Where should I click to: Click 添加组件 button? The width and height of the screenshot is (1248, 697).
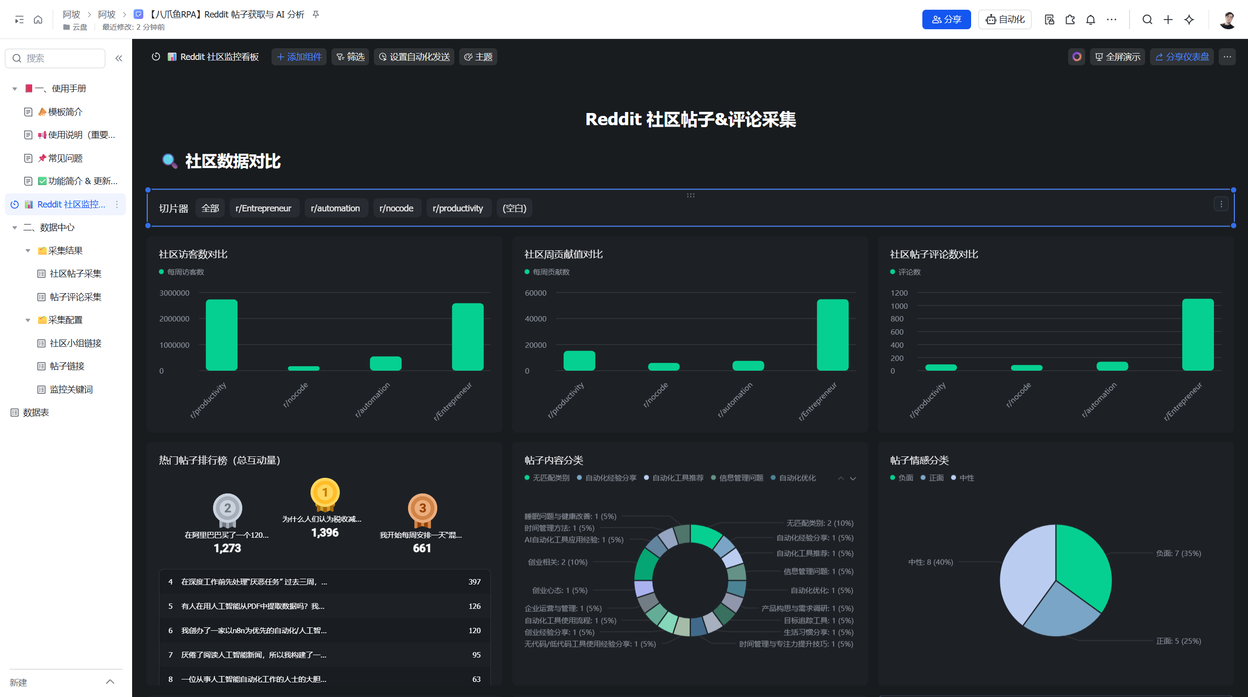pos(299,57)
